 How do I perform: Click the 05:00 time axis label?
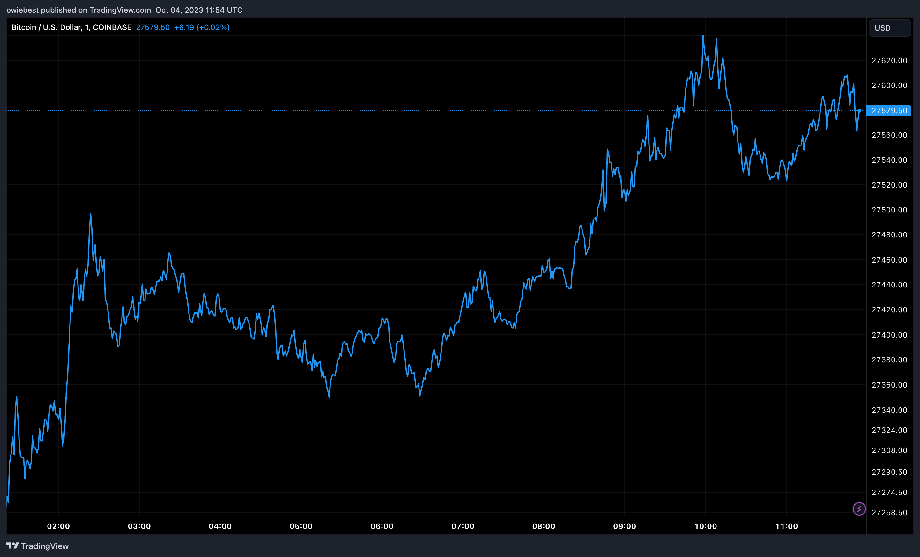point(301,526)
